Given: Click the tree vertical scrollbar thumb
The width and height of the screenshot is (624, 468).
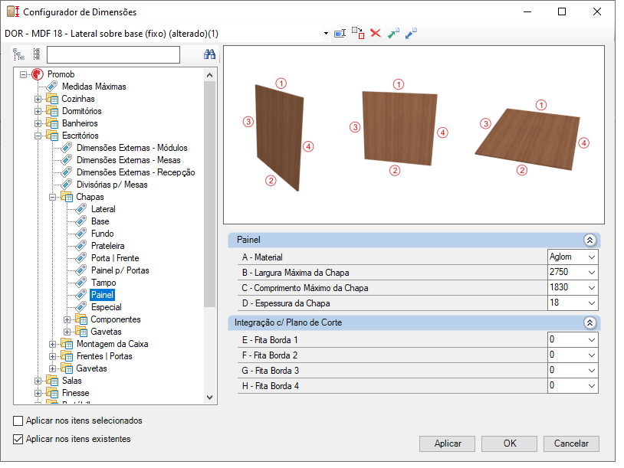Looking at the screenshot, I should point(210,194).
